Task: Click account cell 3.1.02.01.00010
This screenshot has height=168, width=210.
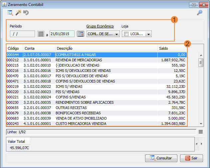Action: [x=39, y=65]
